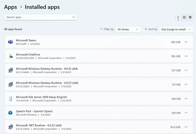This screenshot has height=134, width=196.
Task: Select Microsoft SQL Server 2019 Setup (English) text
Action: (x=41, y=97)
